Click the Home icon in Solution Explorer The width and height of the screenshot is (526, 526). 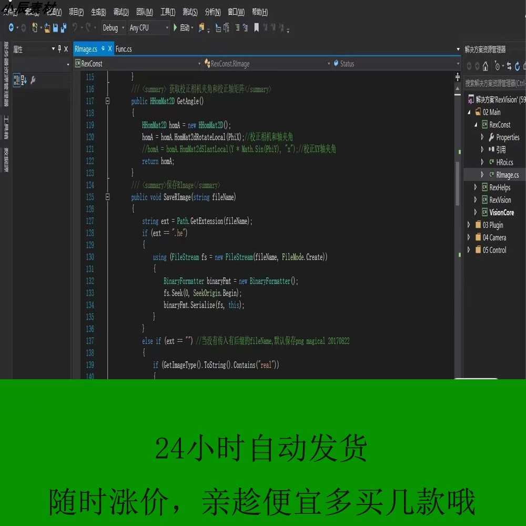tap(484, 66)
